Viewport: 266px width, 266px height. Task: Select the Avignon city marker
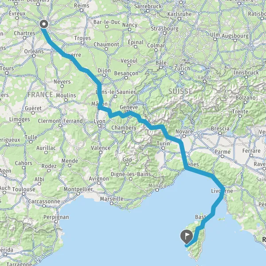99,183
